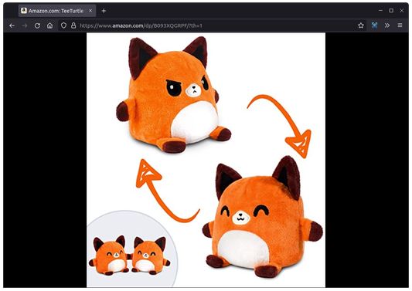
Task: Open the hamburger application menu
Action: pos(400,25)
